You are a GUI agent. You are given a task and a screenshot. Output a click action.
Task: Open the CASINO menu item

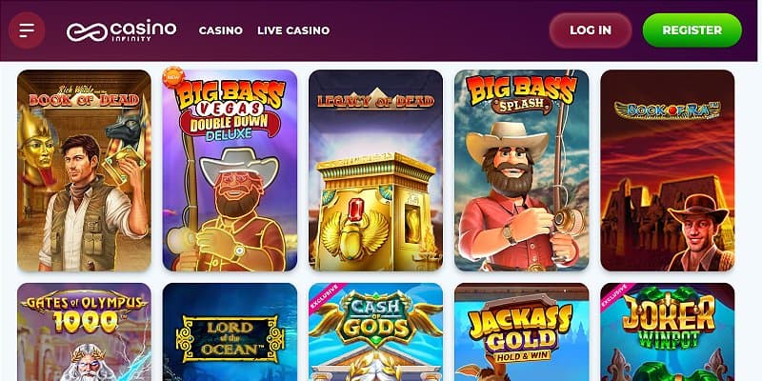[x=221, y=30]
